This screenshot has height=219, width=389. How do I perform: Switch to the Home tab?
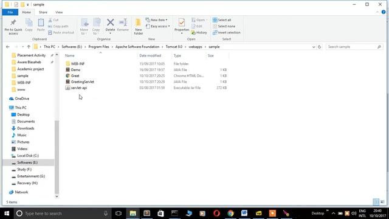point(27,12)
